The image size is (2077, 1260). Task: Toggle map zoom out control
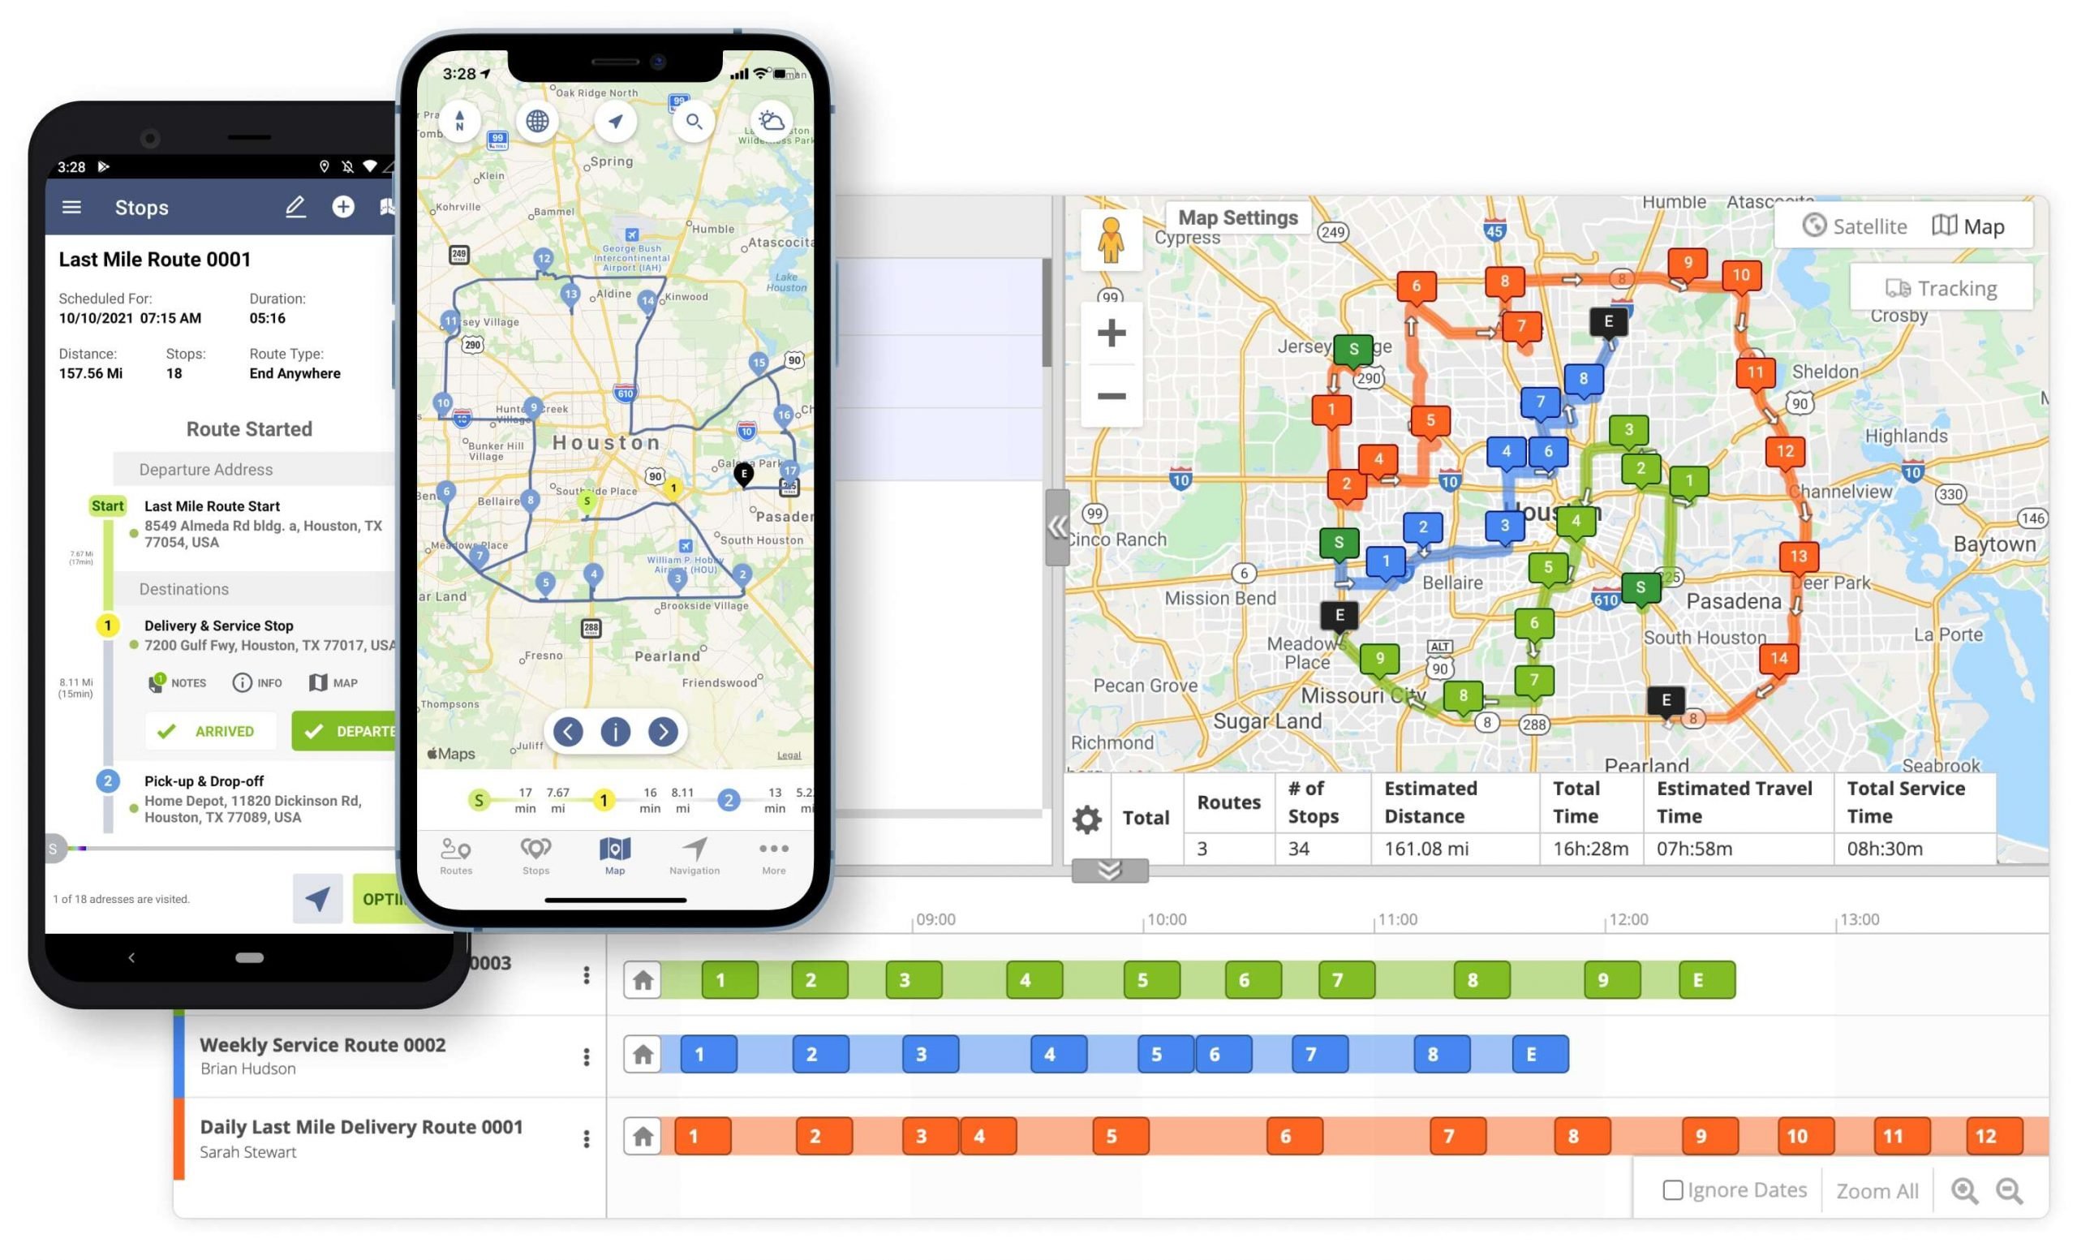click(1112, 396)
